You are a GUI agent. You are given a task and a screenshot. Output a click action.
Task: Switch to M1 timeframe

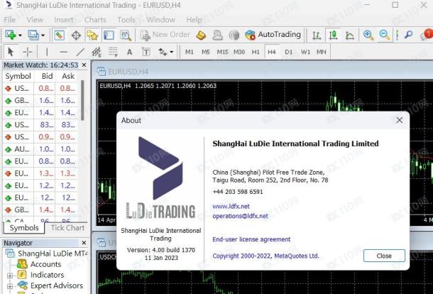click(189, 52)
